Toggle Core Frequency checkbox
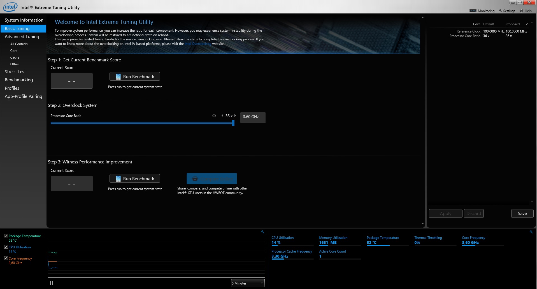Screen dimensions: 537x289 6,258
